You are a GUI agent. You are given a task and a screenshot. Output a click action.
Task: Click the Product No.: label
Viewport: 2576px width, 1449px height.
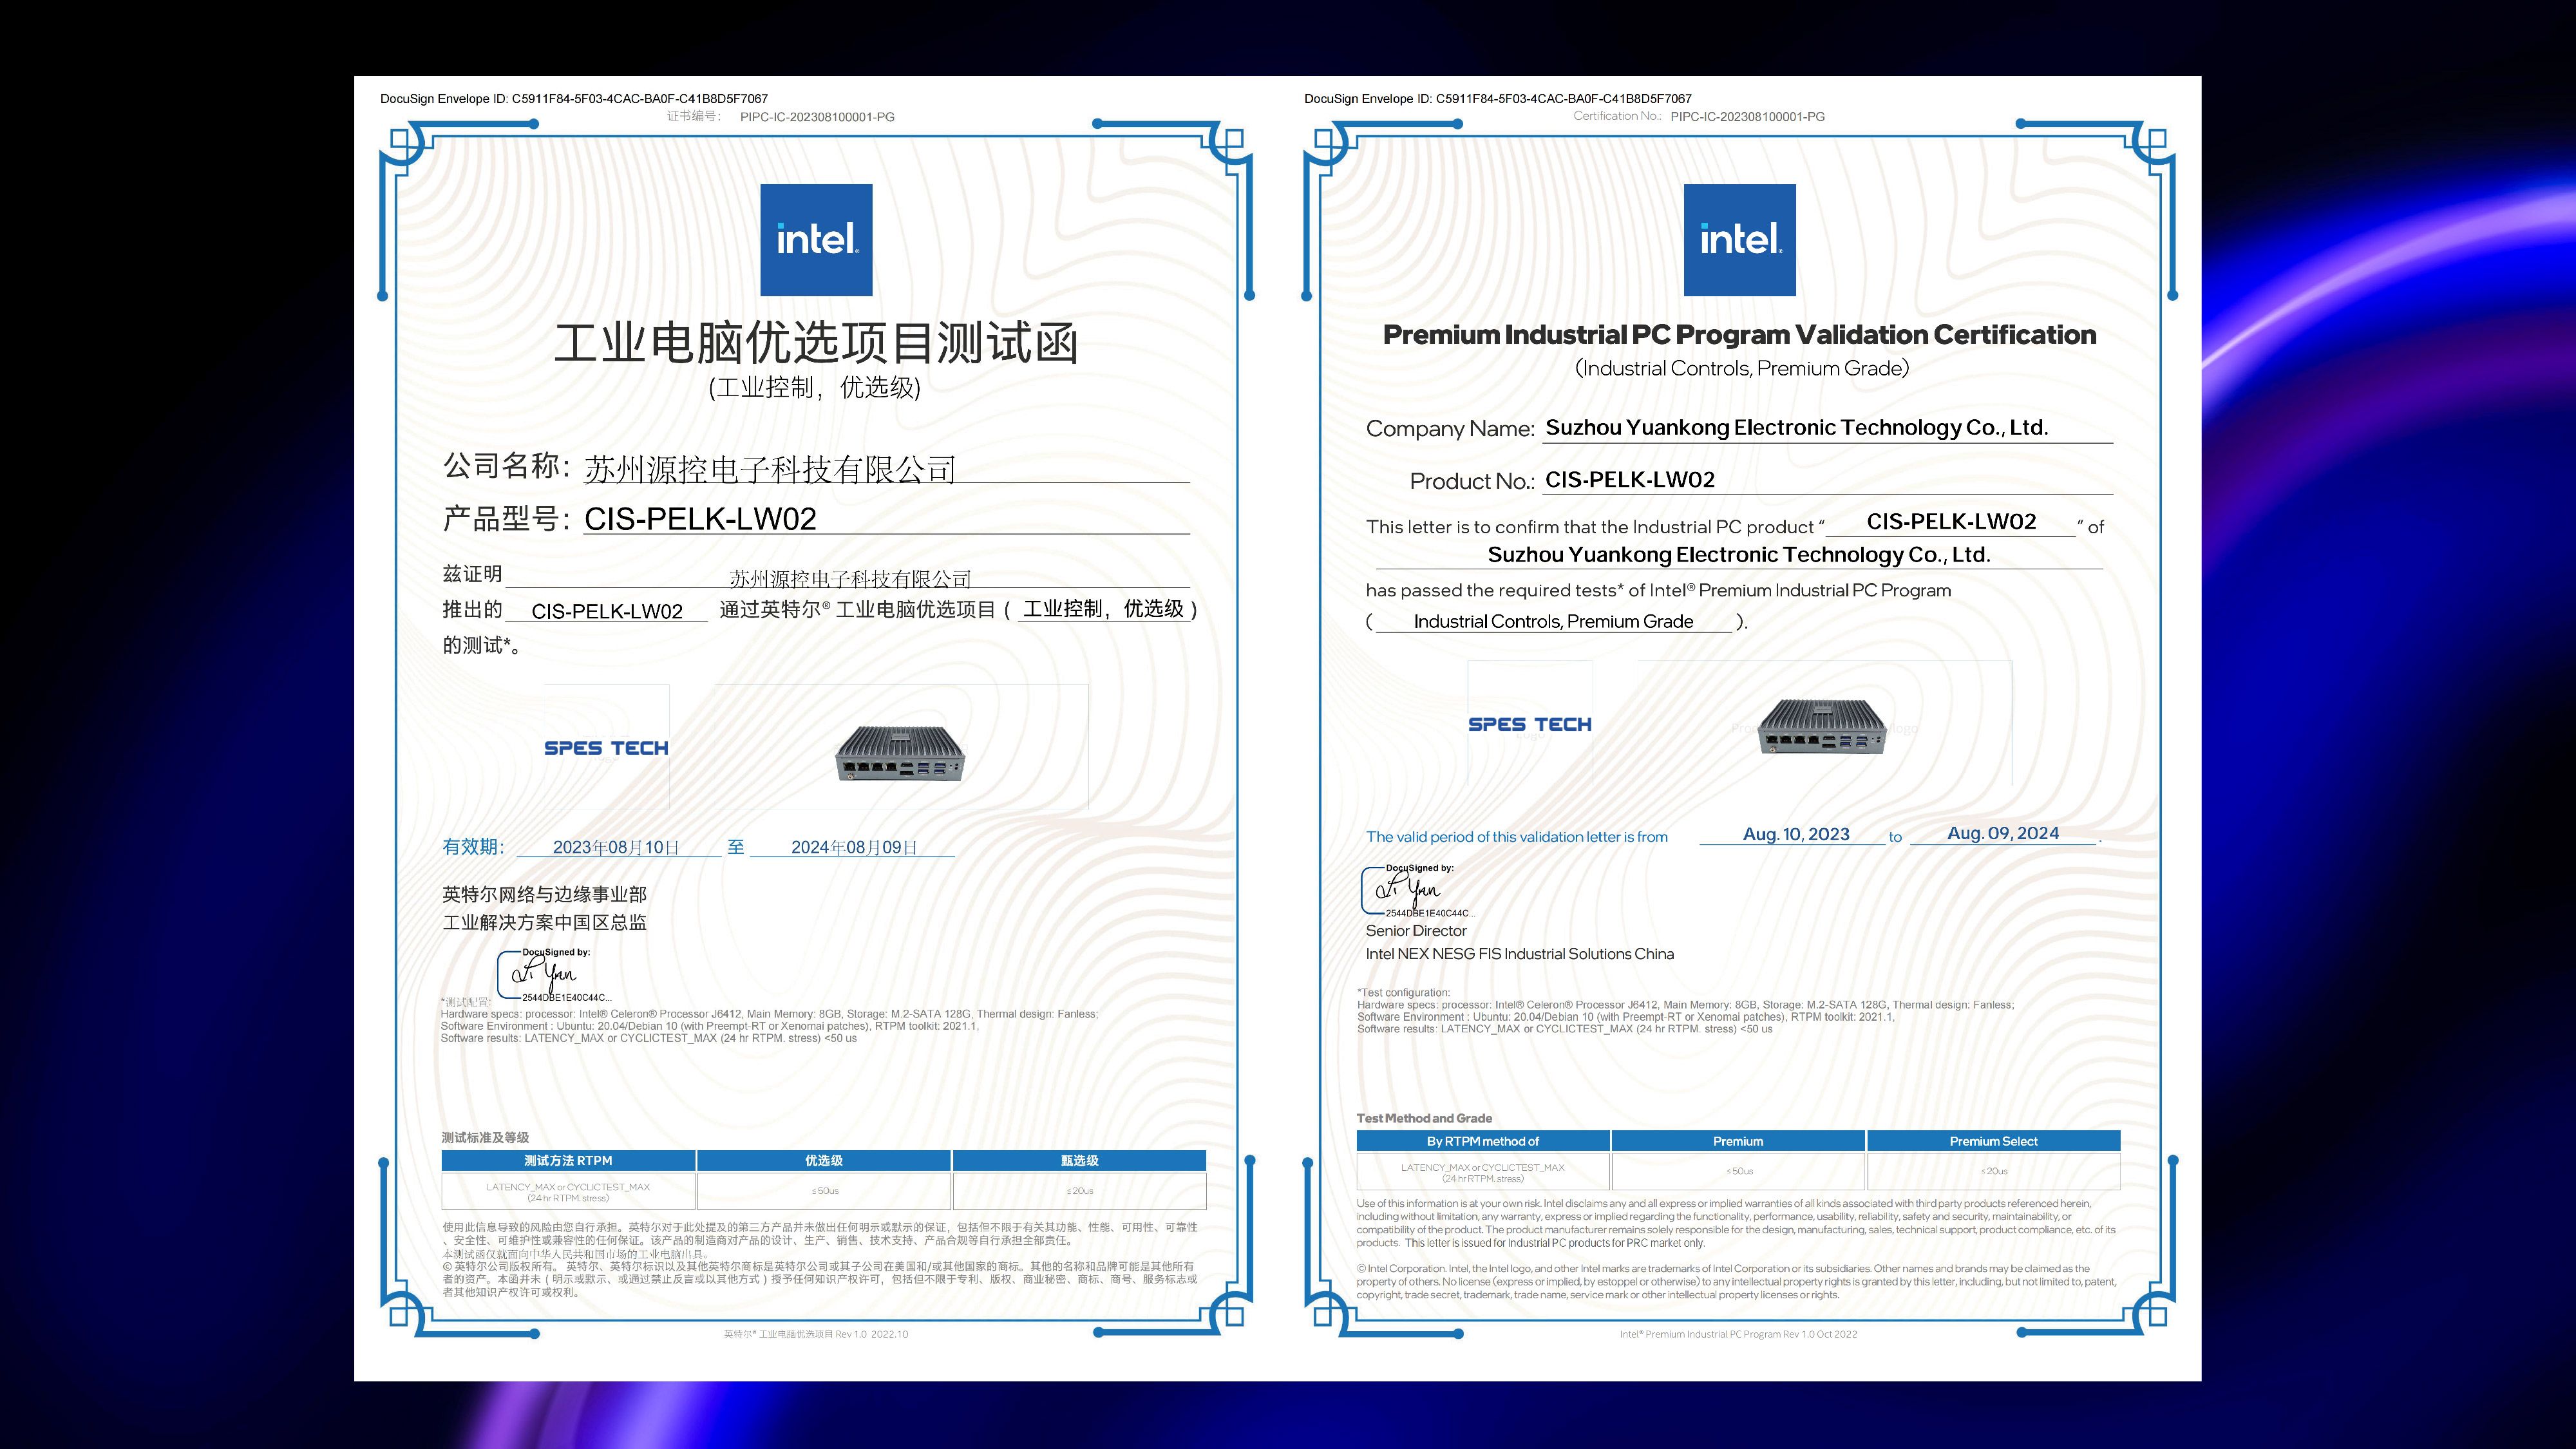(1472, 481)
